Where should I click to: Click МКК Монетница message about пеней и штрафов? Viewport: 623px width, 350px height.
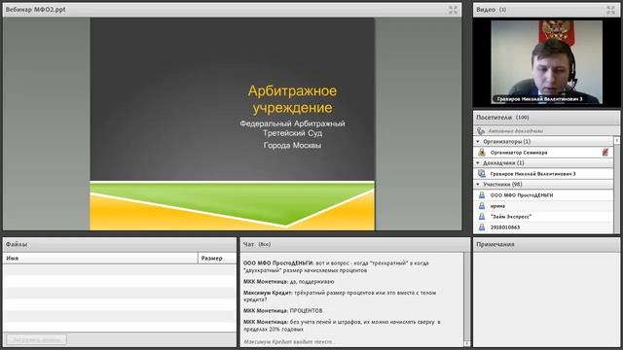coord(342,326)
